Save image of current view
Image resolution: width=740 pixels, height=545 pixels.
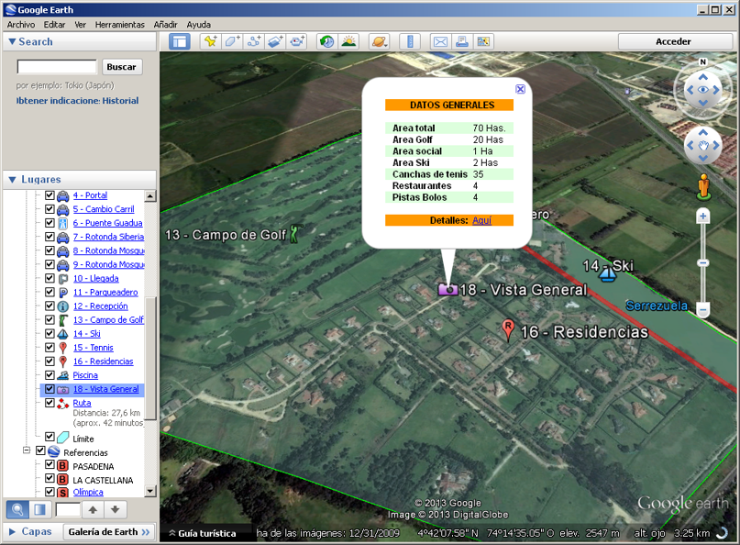(483, 41)
